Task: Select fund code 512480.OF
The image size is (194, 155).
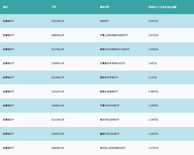Action: (x=58, y=77)
